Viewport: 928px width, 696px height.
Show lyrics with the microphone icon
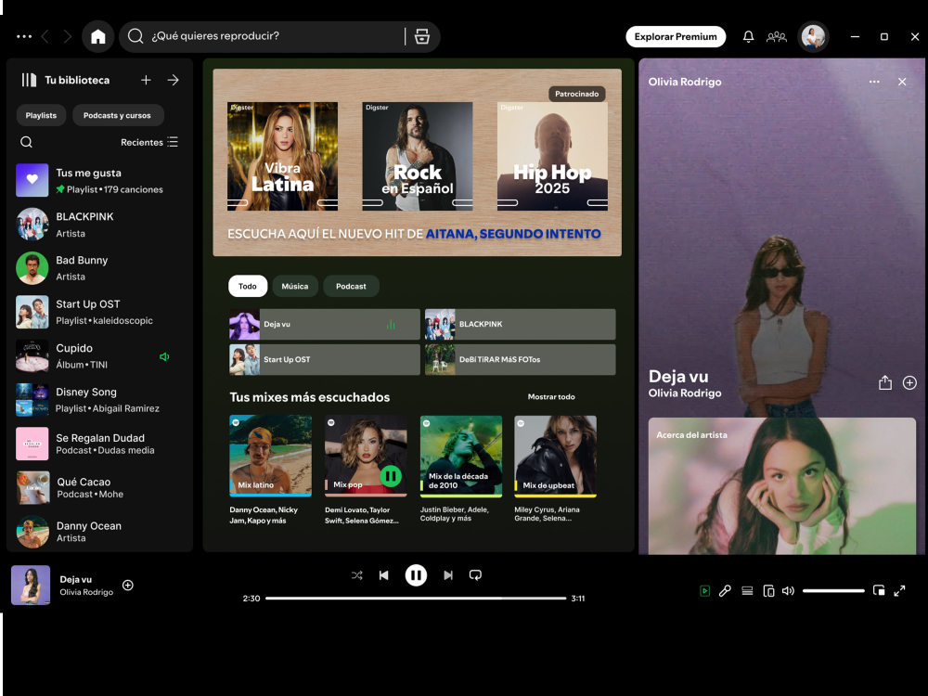coord(725,590)
